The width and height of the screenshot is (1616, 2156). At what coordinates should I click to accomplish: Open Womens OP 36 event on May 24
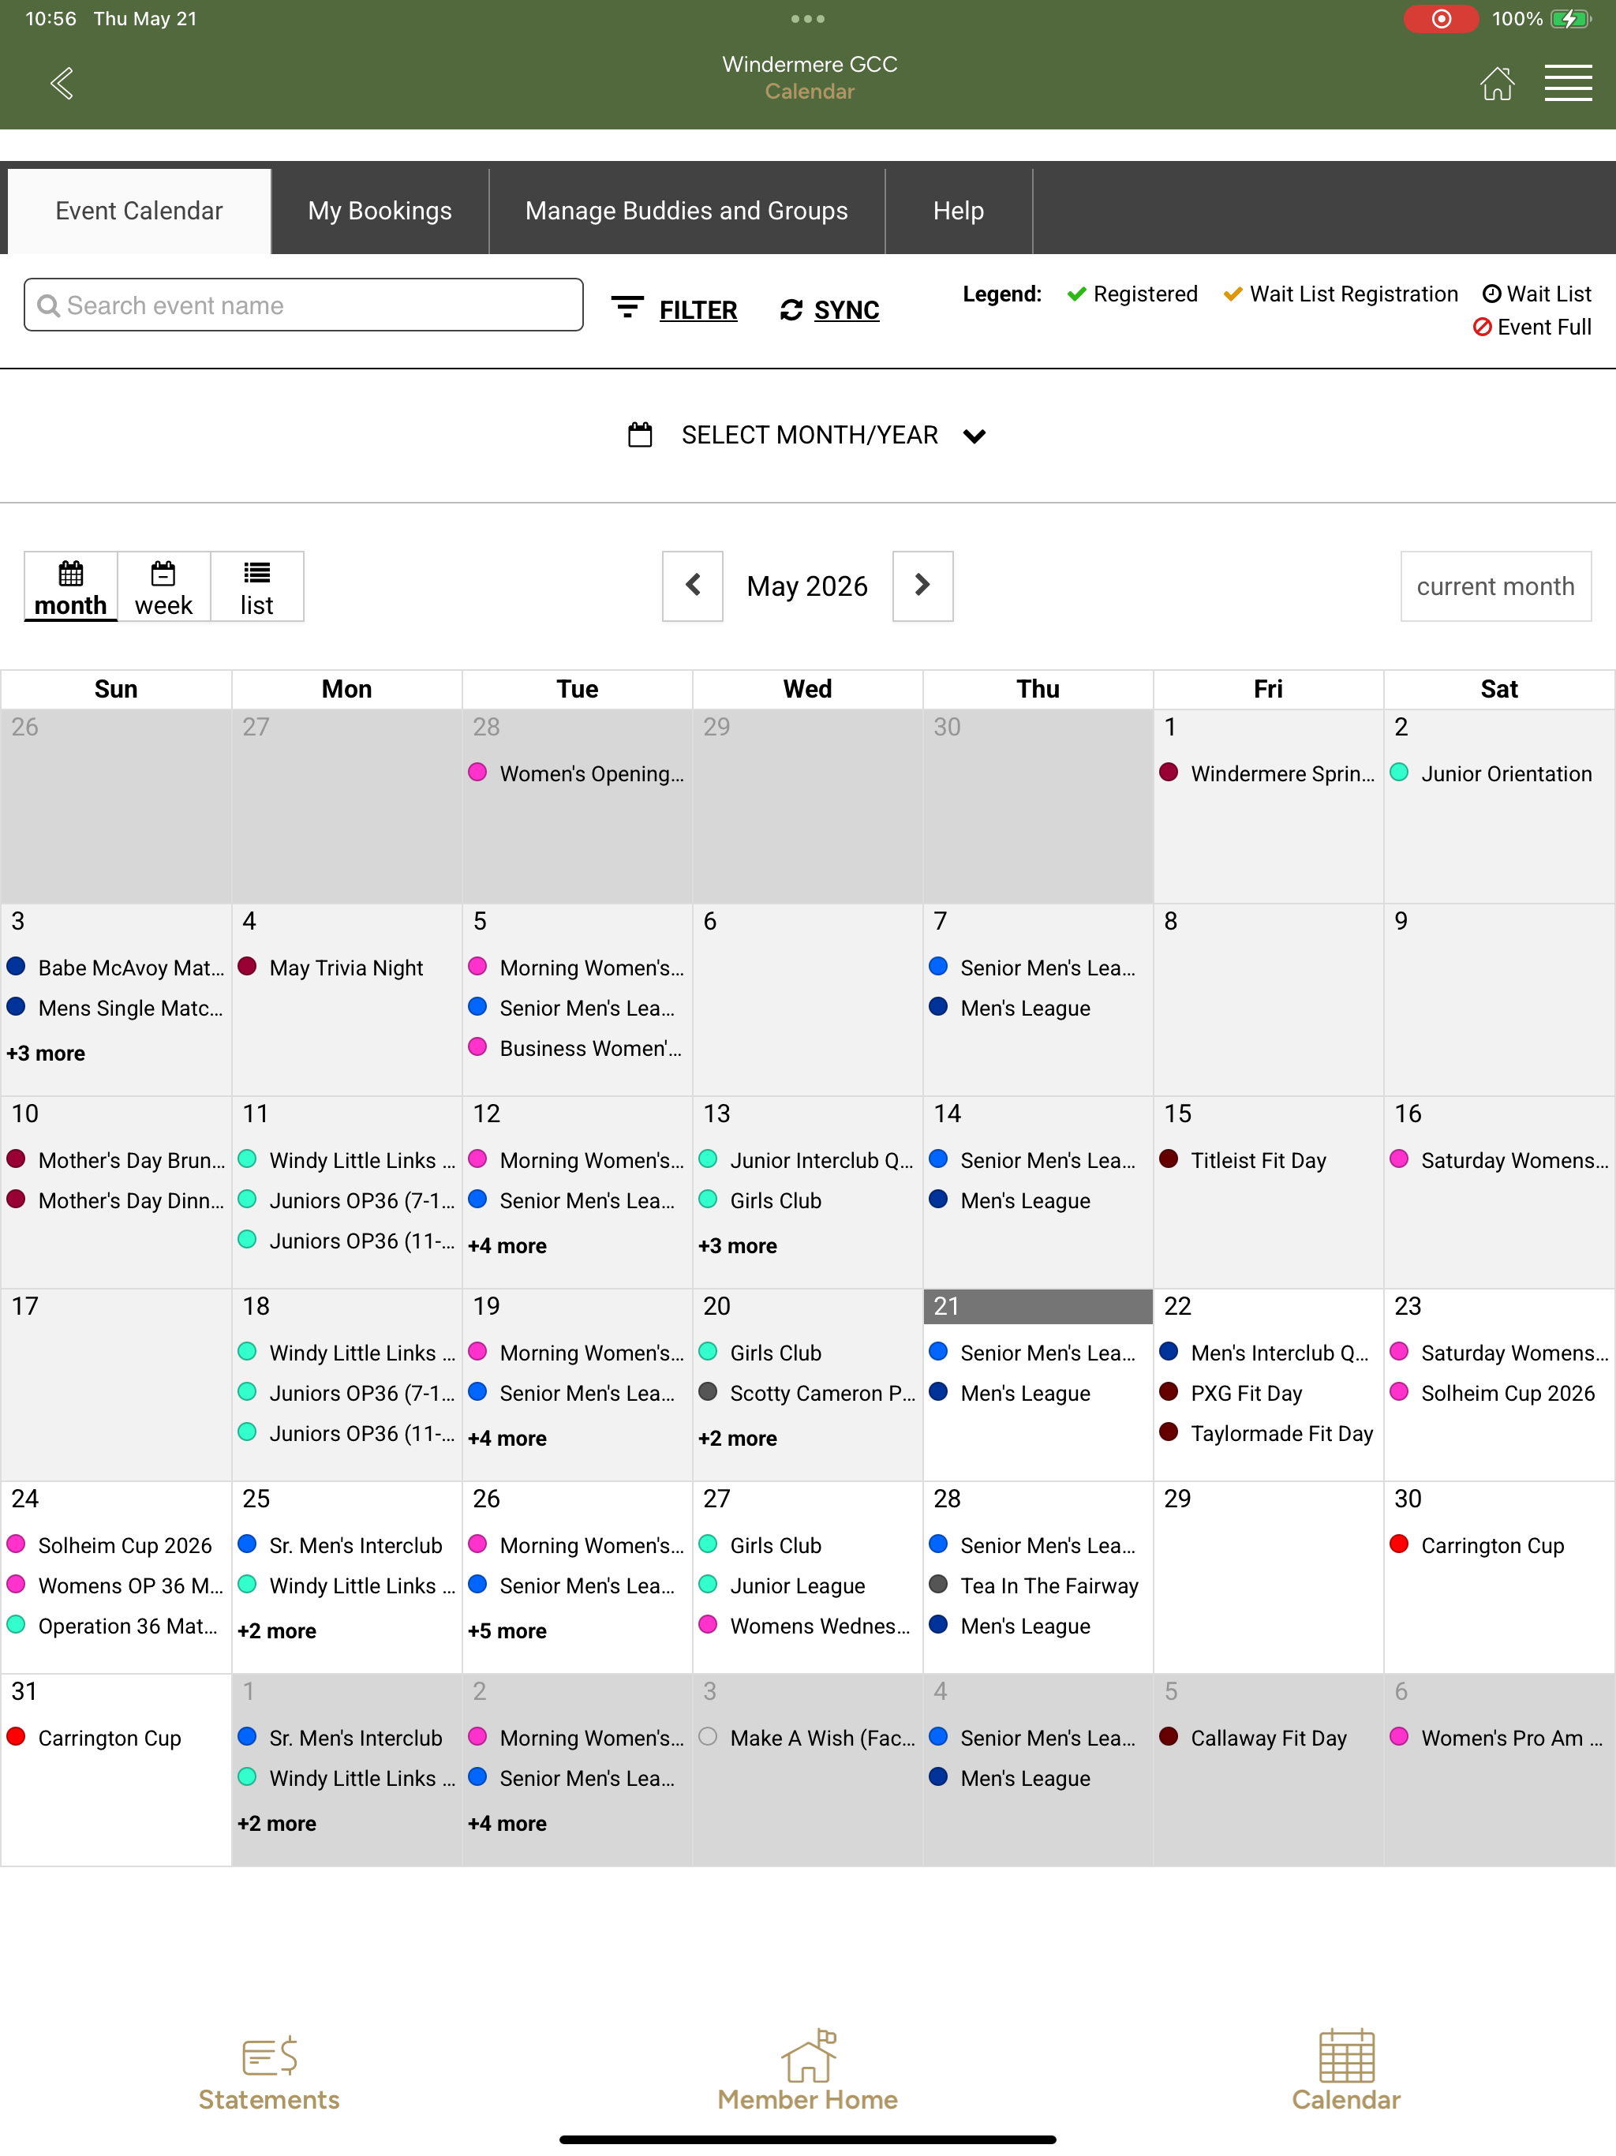pos(116,1585)
